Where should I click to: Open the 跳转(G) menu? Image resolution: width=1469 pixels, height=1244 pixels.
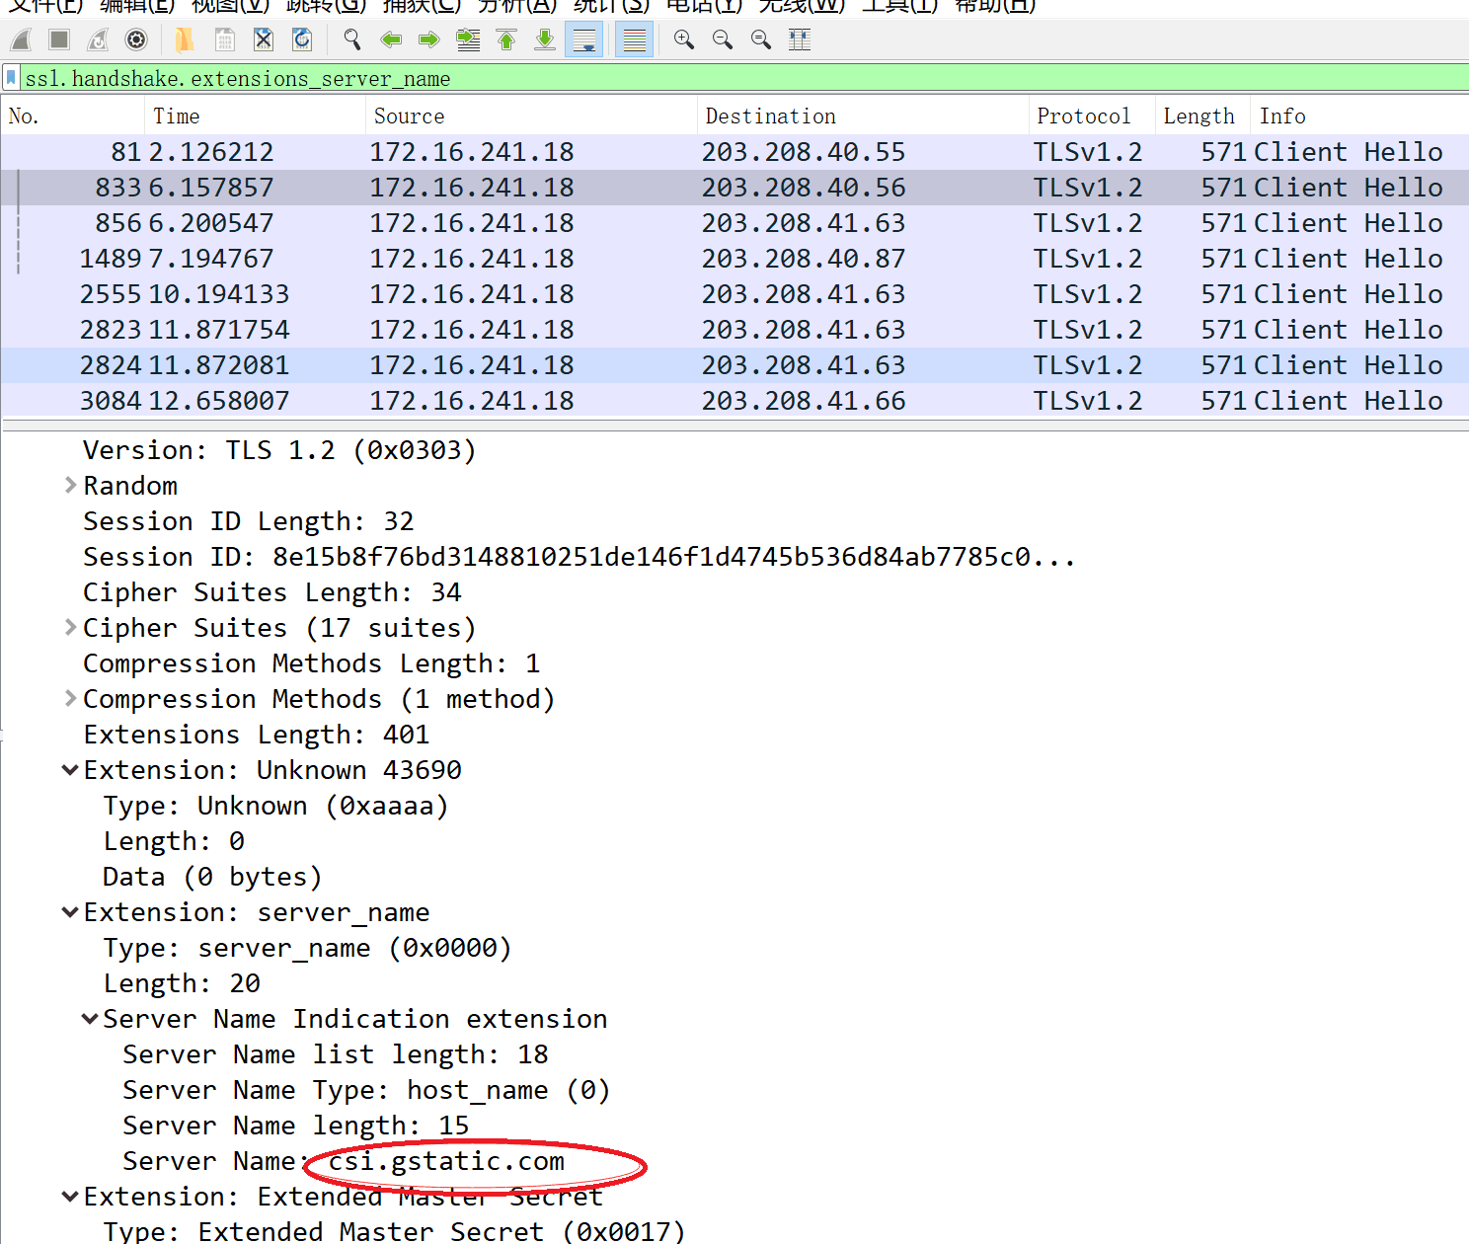pyautogui.click(x=326, y=6)
